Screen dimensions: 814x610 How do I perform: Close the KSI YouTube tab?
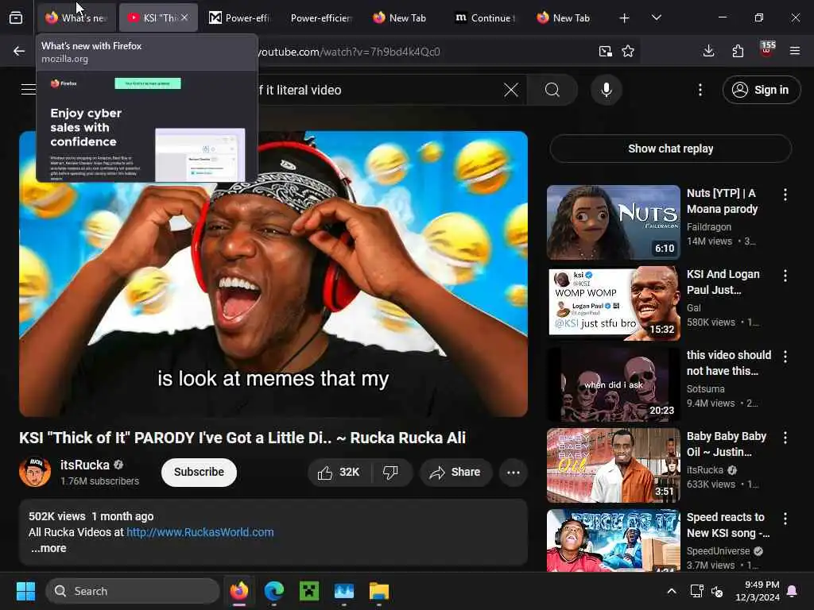pyautogui.click(x=184, y=17)
